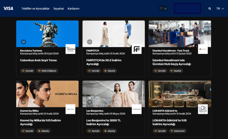The height and width of the screenshot is (139, 228).
Task: Toggle heart on FARFETCH offer card
Action: coord(90,42)
